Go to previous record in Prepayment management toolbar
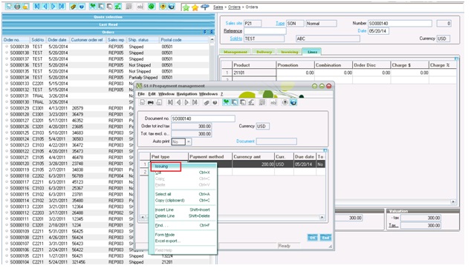Screen dimensions: 471x271 (178, 102)
